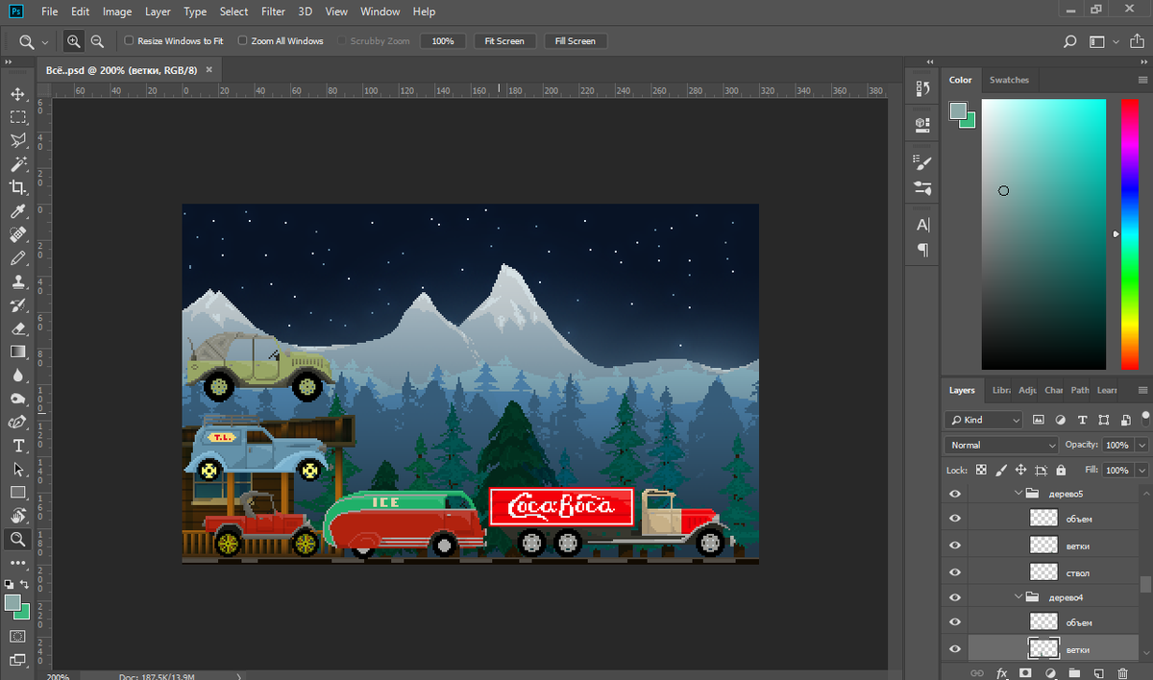Open the Filter menu
Image resolution: width=1153 pixels, height=680 pixels.
(273, 12)
